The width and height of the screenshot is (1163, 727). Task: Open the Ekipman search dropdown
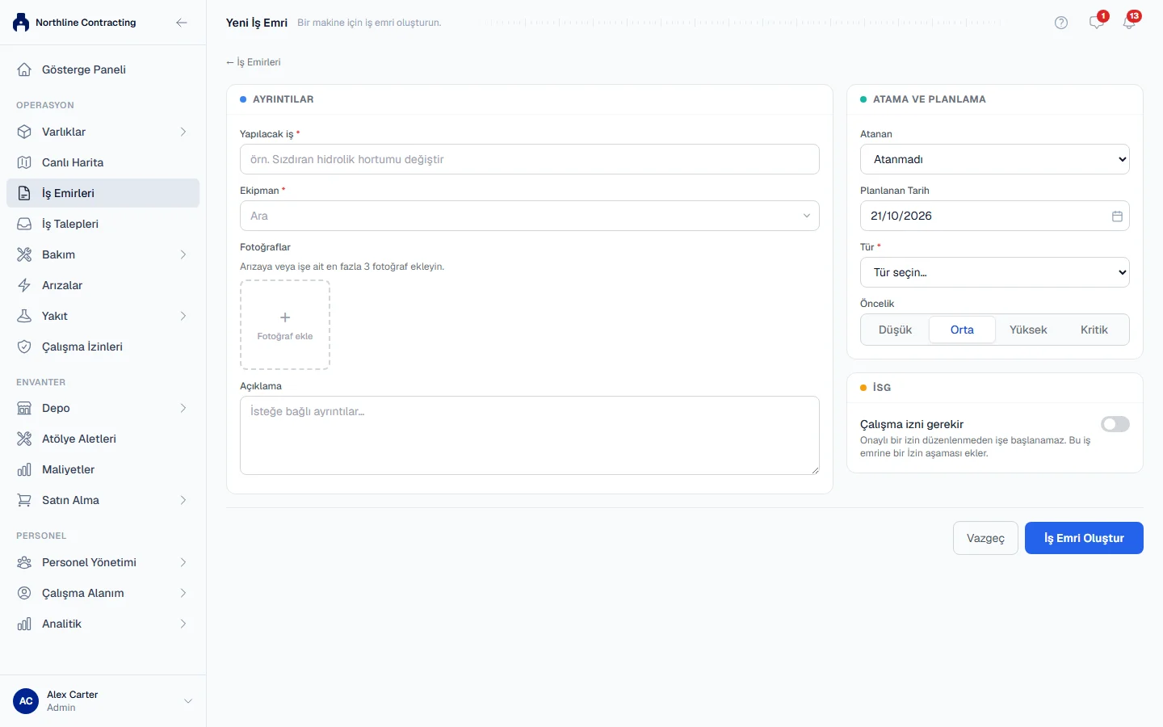(530, 216)
